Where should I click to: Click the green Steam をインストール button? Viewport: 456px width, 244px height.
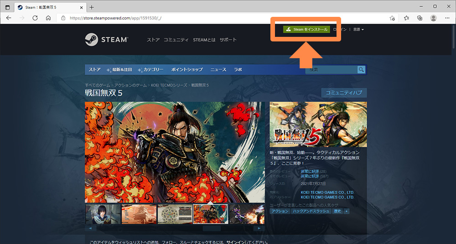pyautogui.click(x=306, y=30)
